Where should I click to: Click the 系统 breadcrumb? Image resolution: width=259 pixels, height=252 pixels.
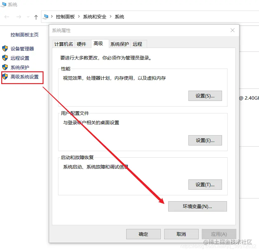119,17
